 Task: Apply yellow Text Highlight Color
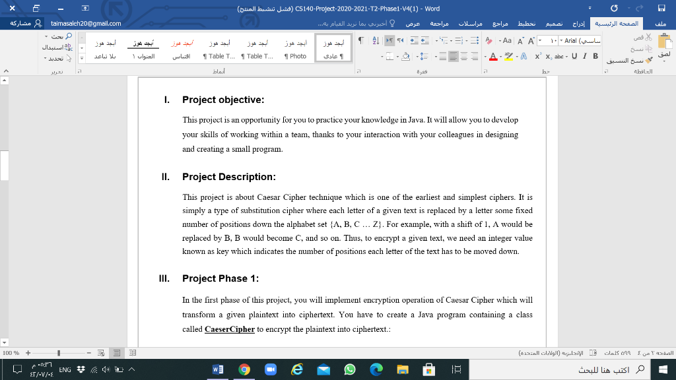pyautogui.click(x=508, y=57)
